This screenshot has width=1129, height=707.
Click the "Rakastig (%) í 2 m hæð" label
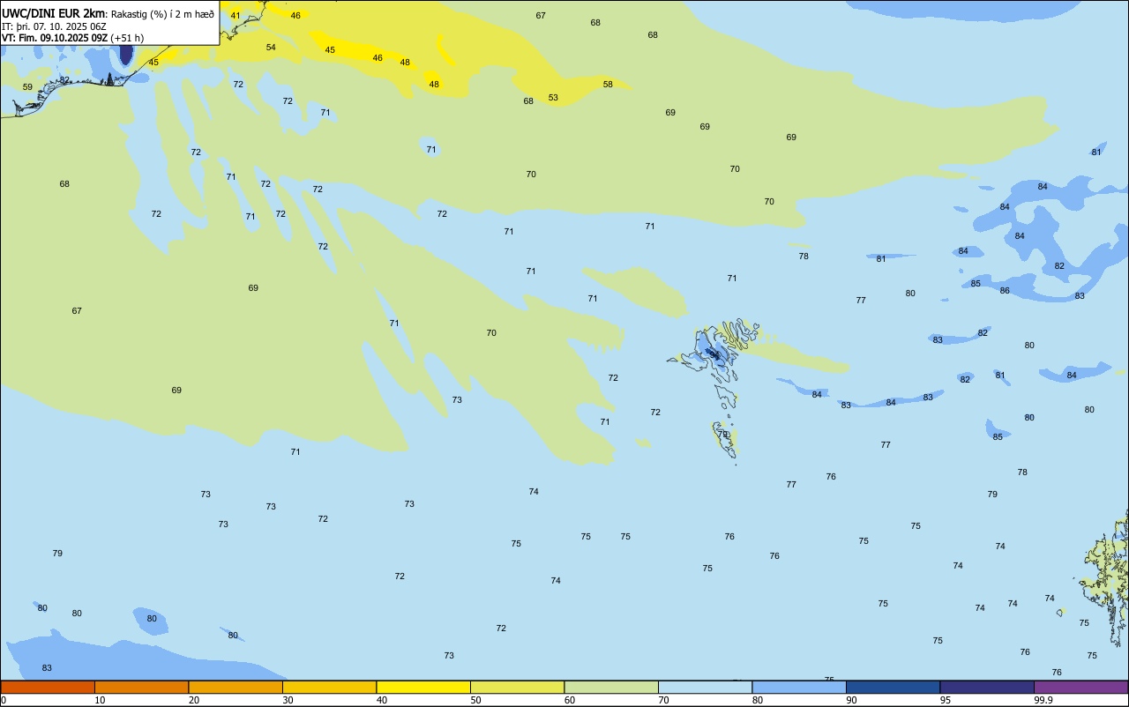[x=162, y=14]
